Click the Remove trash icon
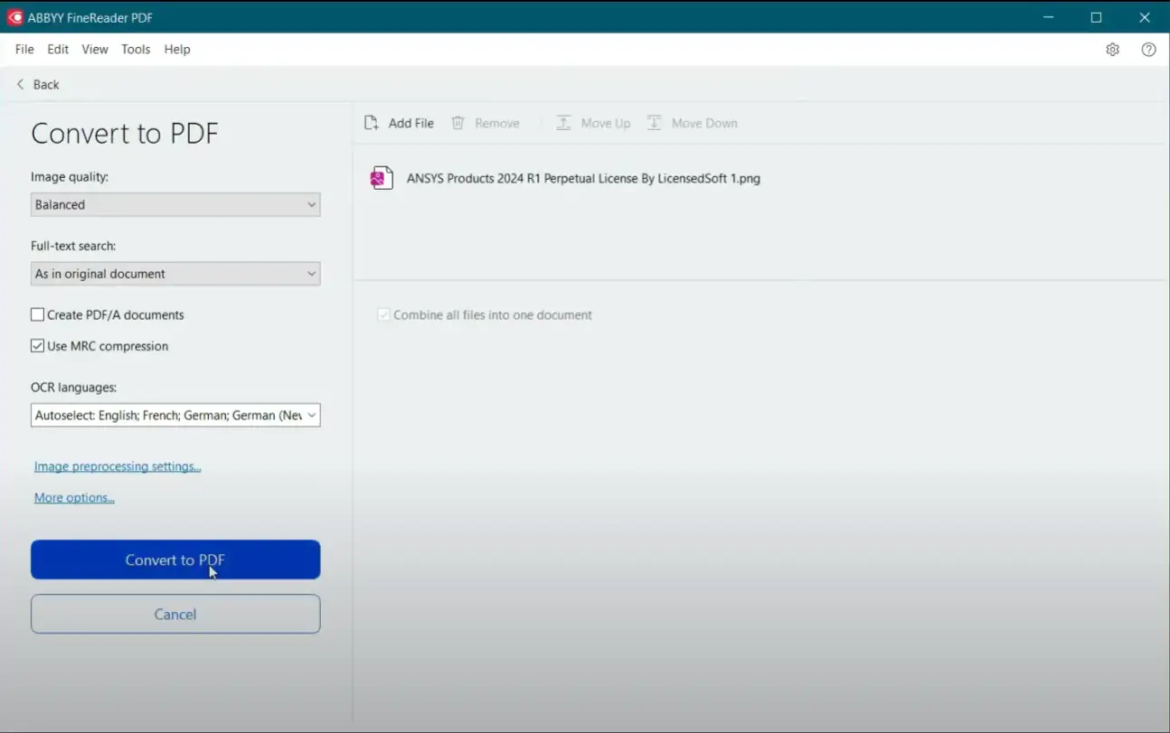1170x733 pixels. pyautogui.click(x=458, y=123)
